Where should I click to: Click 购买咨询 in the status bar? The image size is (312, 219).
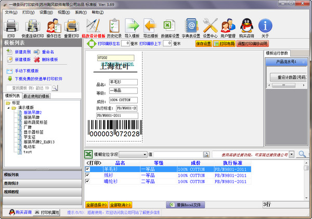point(20,212)
